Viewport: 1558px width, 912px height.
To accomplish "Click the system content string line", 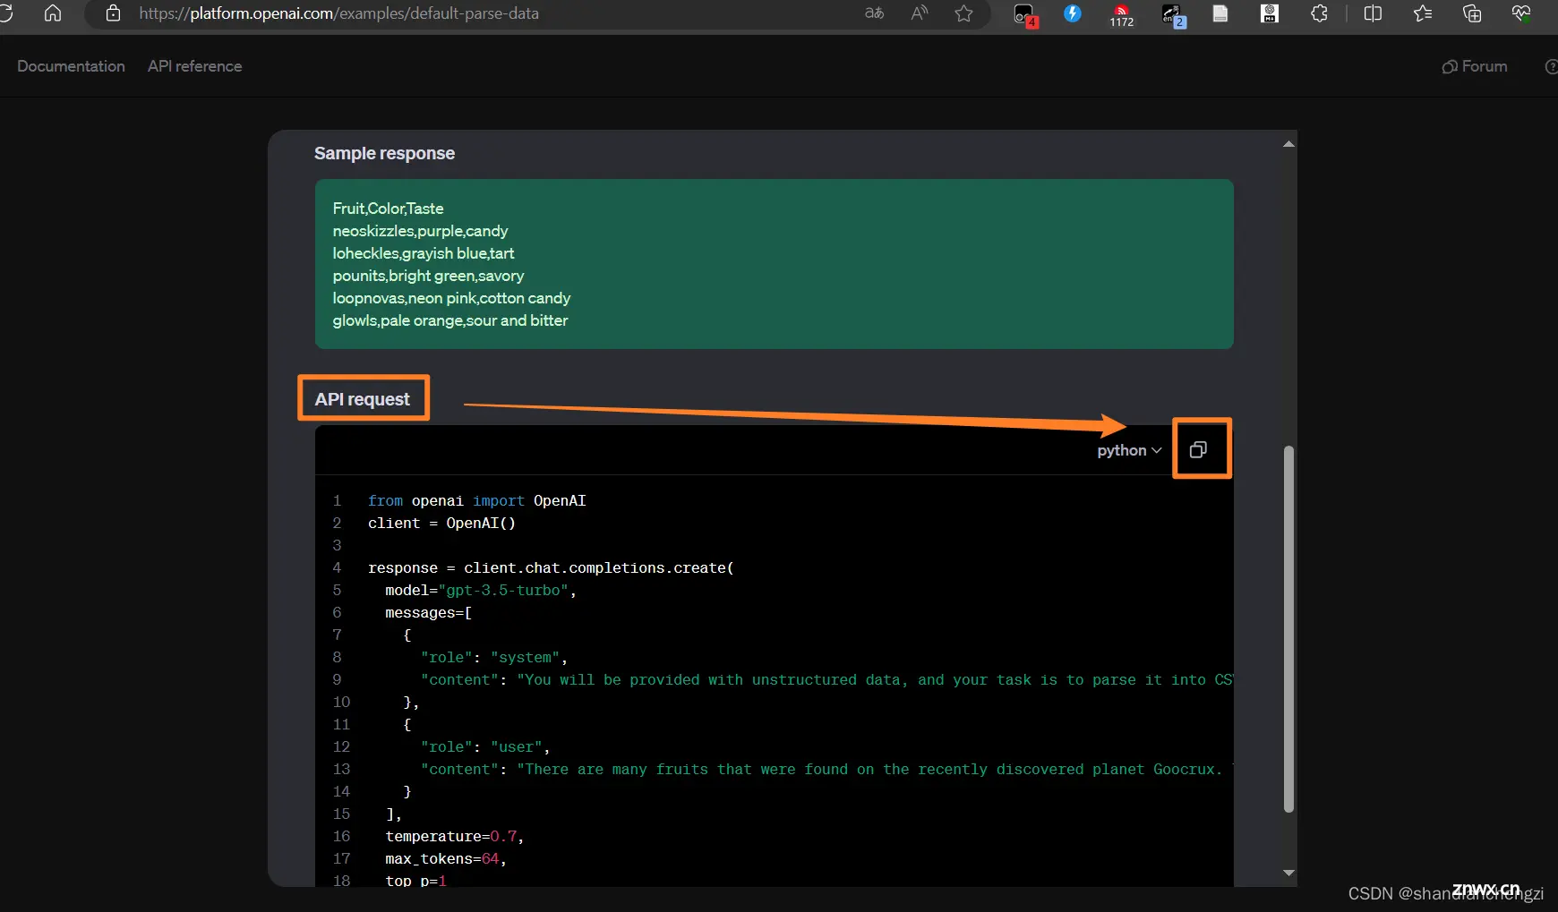I will [x=826, y=680].
